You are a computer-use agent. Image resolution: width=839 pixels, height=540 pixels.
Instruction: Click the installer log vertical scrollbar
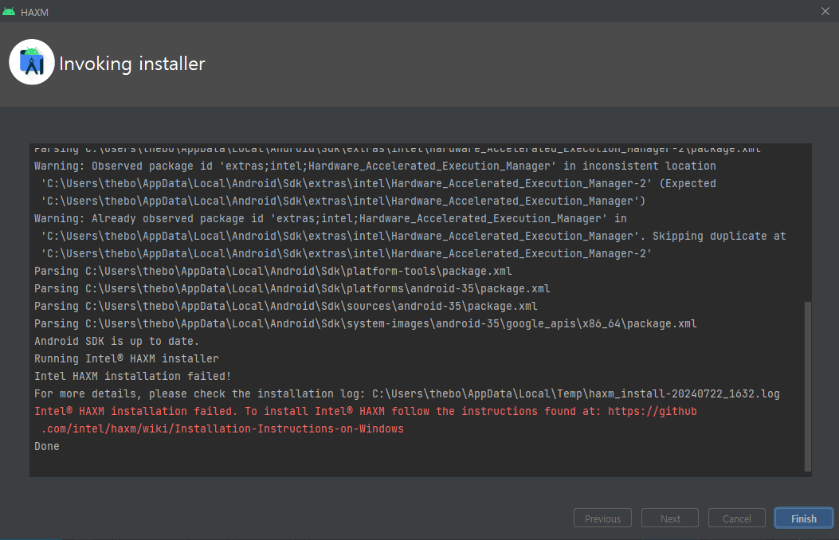pos(807,386)
